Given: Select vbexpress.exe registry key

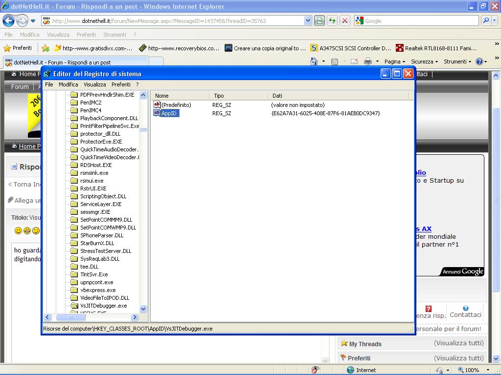Looking at the screenshot, I should 98,290.
